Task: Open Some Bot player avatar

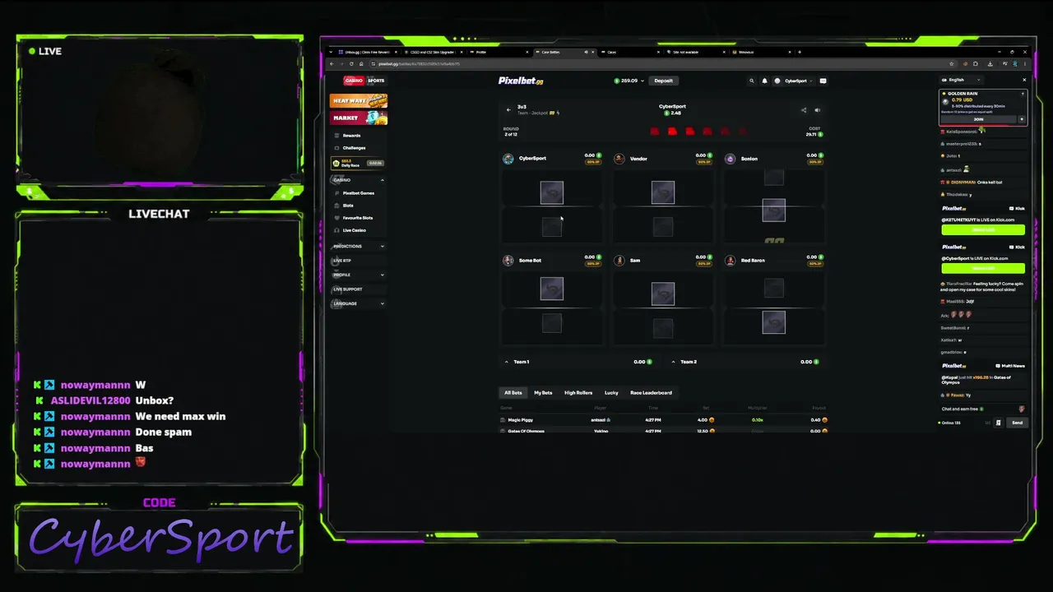Action: tap(508, 261)
